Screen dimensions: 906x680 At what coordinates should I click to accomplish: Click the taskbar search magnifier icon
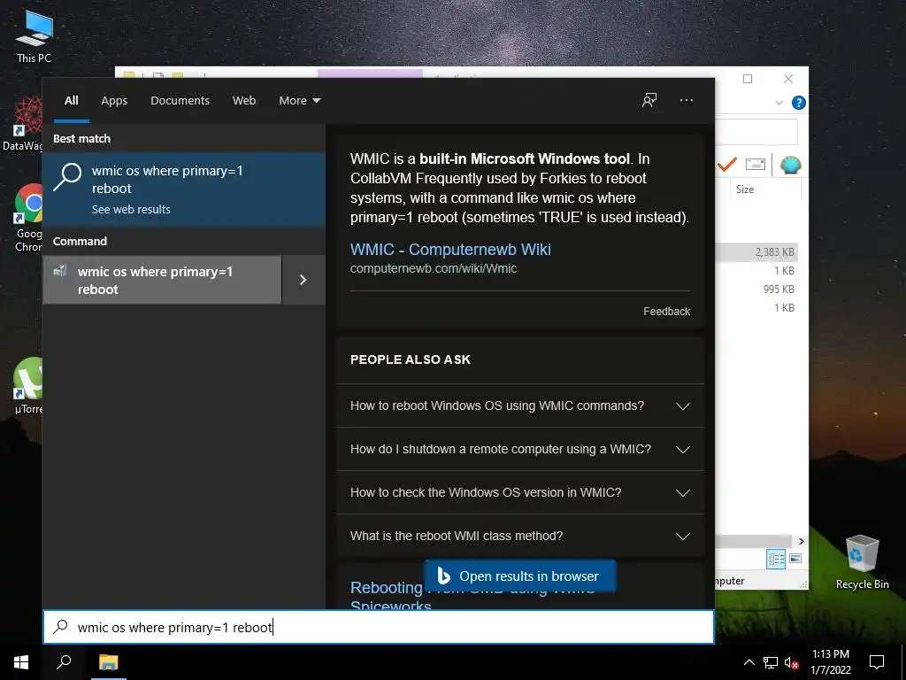(x=64, y=662)
